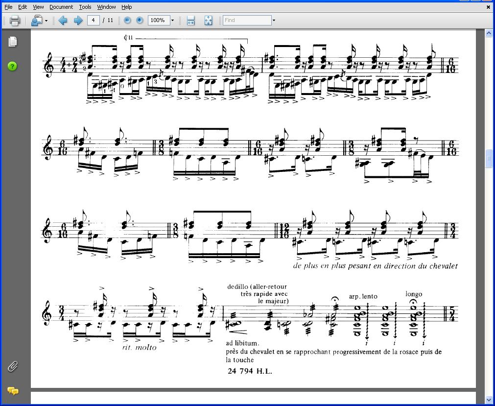Open the zoom percentage dropdown arrow
This screenshot has height=406, width=495.
coord(172,21)
